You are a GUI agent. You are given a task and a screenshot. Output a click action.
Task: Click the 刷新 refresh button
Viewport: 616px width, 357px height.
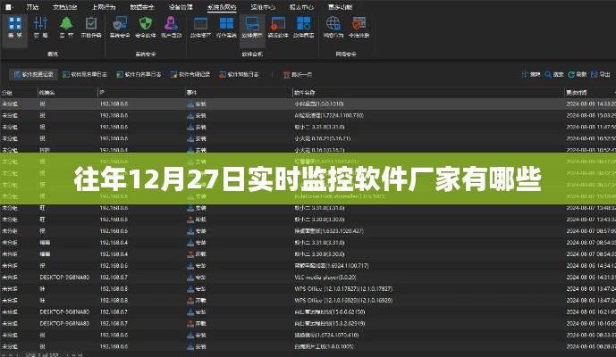pyautogui.click(x=577, y=75)
